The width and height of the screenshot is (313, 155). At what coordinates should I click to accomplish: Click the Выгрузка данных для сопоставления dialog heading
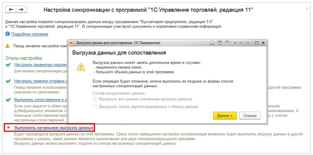tap(119, 53)
